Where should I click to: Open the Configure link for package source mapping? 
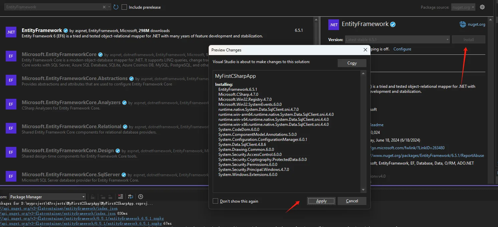coord(402,49)
